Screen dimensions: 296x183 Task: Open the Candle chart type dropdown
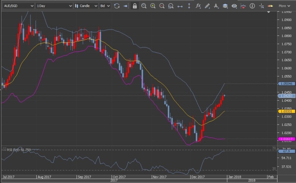pos(86,6)
